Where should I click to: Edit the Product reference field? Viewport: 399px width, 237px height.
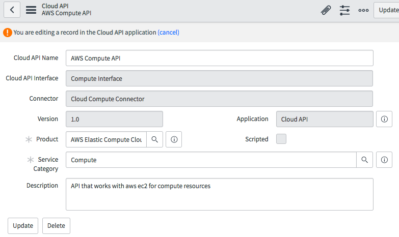[x=106, y=139]
